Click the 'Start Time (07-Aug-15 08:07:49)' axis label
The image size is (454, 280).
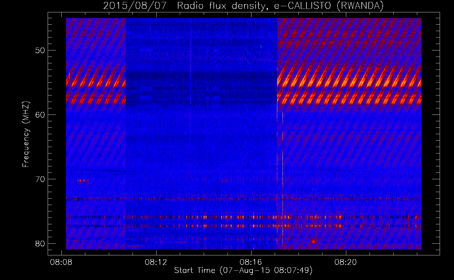coord(243,270)
